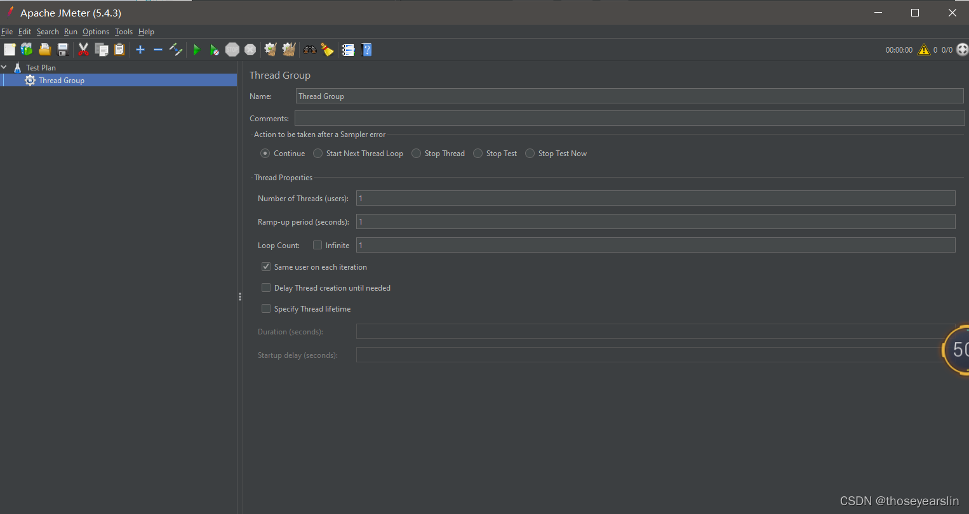Viewport: 969px width, 514px height.
Task: Click the Paste clipboard icon
Action: coord(119,49)
